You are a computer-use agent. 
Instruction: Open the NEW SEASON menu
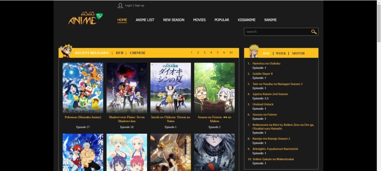click(174, 20)
